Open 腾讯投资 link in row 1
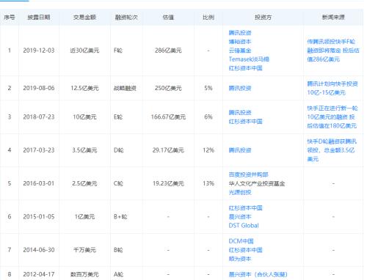This screenshot has width=367, height=280. tap(240, 33)
